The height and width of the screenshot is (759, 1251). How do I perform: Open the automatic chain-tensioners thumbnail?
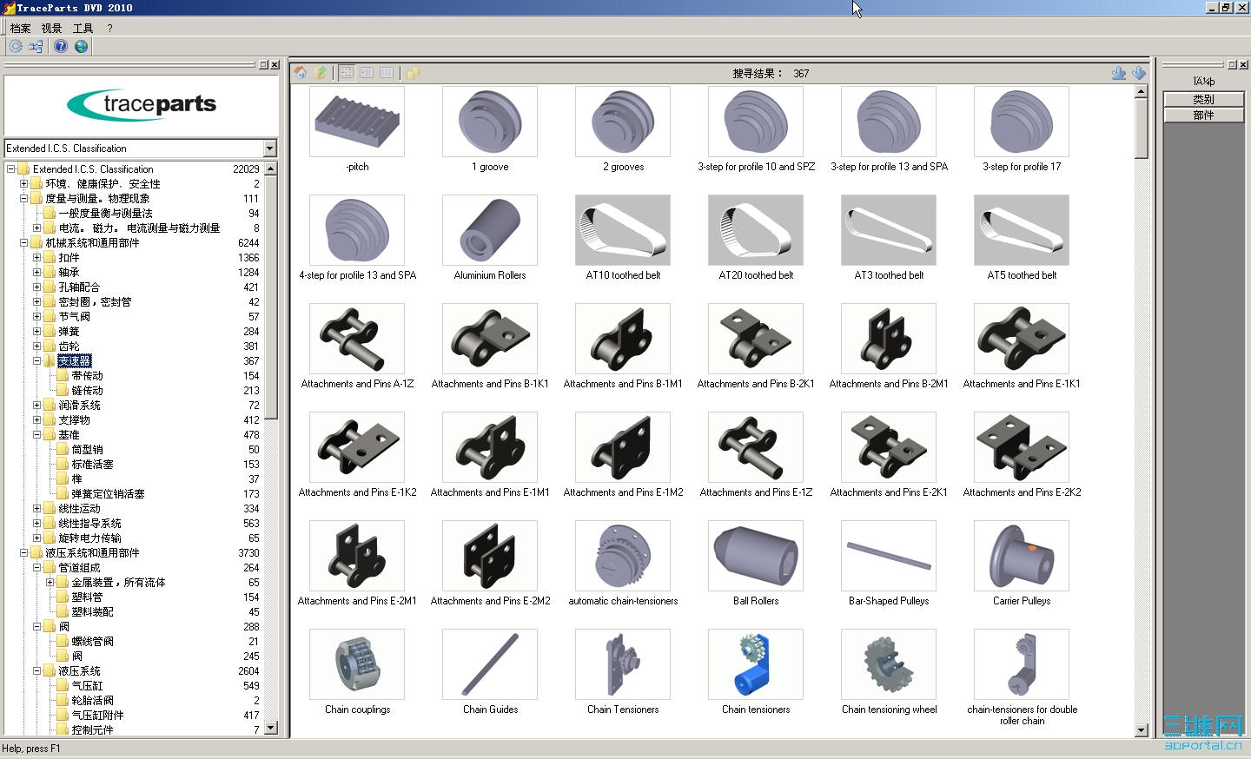pyautogui.click(x=623, y=556)
